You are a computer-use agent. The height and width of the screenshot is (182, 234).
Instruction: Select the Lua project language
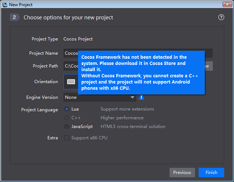point(67,109)
